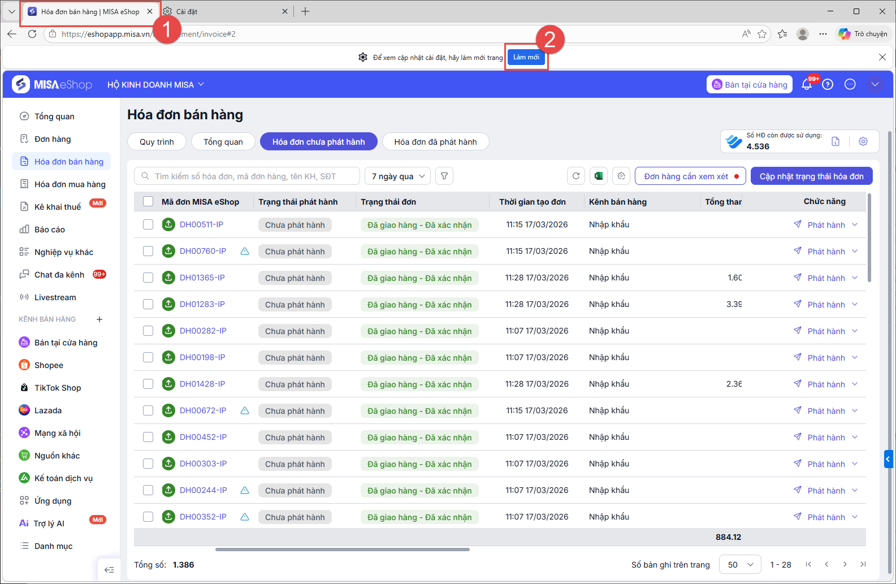
Task: Add a sales channel plus icon
Action: coord(99,319)
